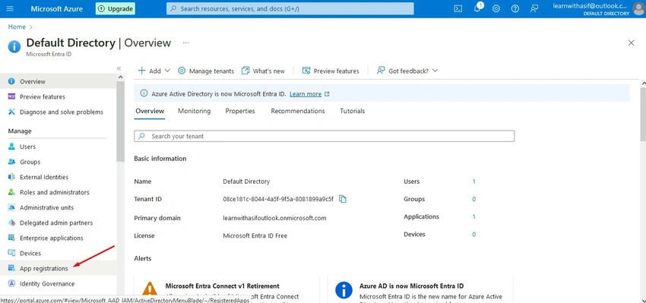Click the Search your tenant field
This screenshot has height=303, width=646.
[x=325, y=136]
